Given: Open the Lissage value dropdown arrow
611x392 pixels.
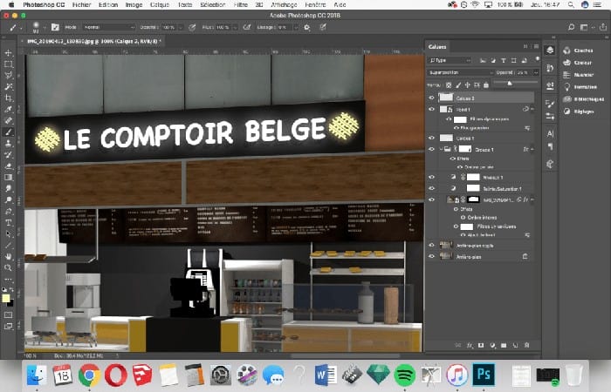Looking at the screenshot, I should click(296, 27).
